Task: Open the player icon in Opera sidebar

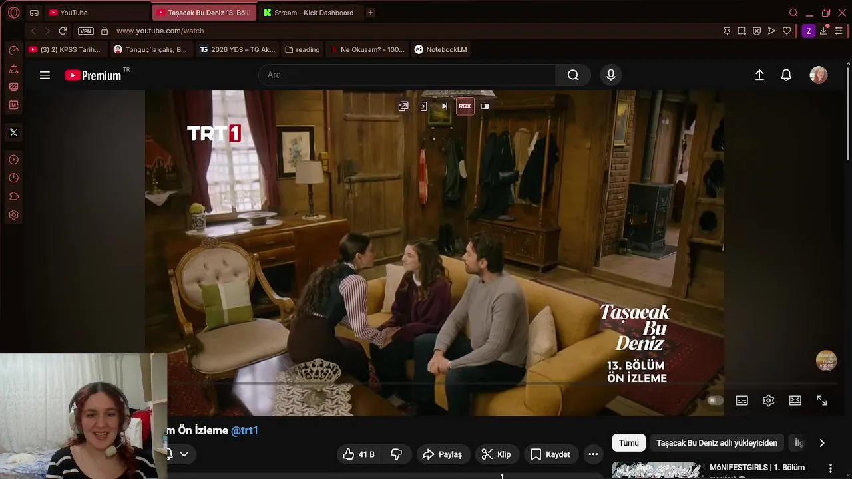Action: (x=13, y=160)
